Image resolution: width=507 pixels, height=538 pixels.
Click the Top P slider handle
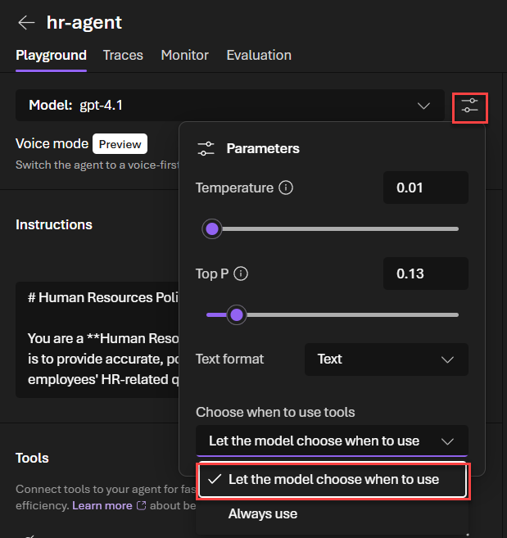(x=237, y=314)
